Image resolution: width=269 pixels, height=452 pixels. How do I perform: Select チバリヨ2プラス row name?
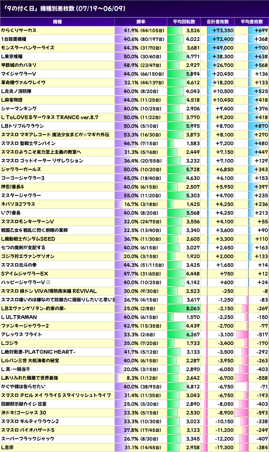pyautogui.click(x=18, y=204)
